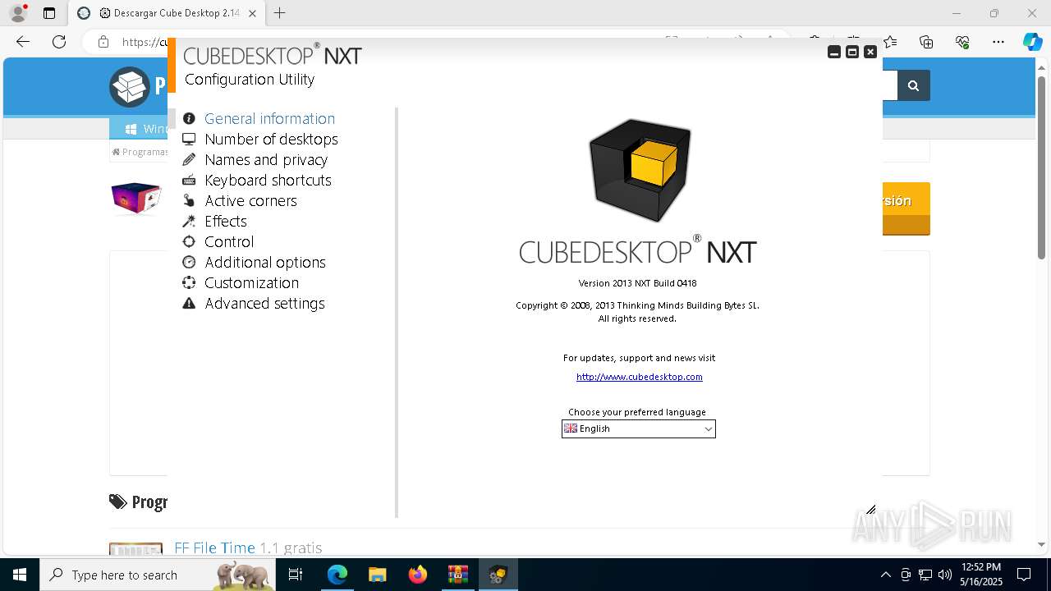Click the site logo on the webpage
Viewport: 1051px width, 591px height.
(130, 86)
